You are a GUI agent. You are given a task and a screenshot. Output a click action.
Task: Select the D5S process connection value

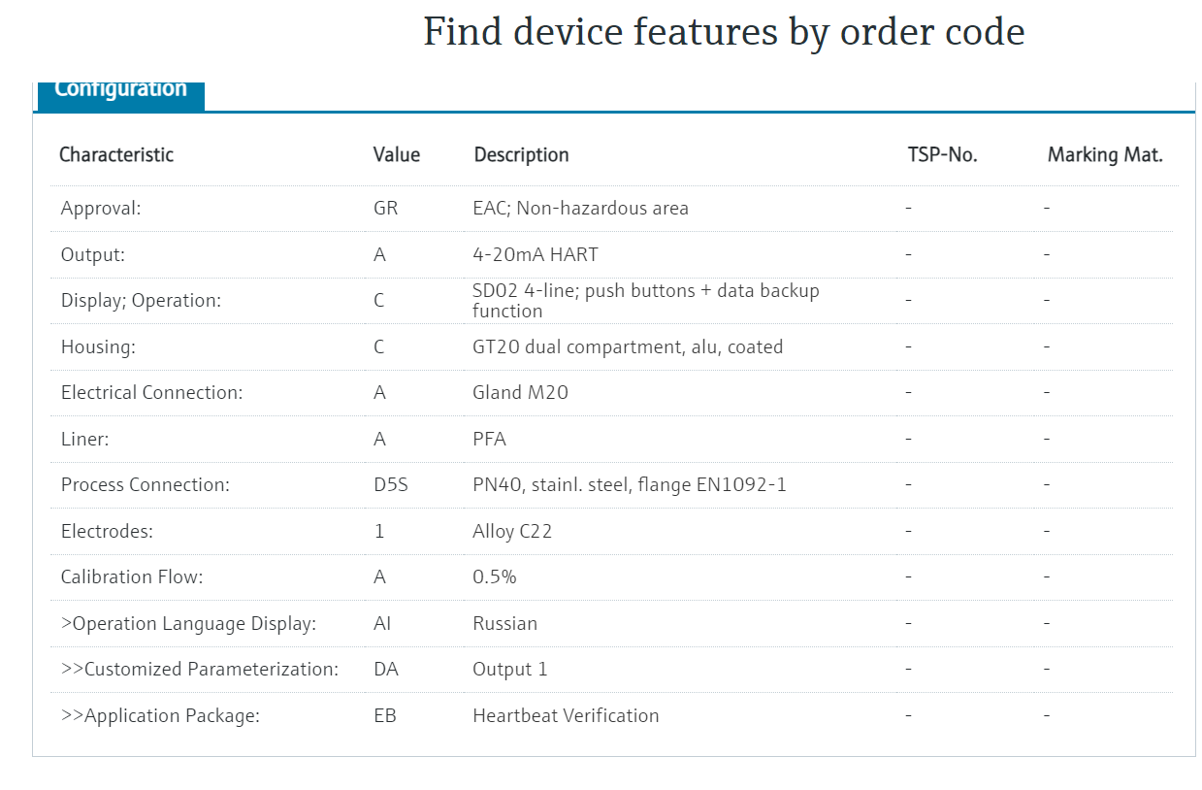click(x=391, y=484)
